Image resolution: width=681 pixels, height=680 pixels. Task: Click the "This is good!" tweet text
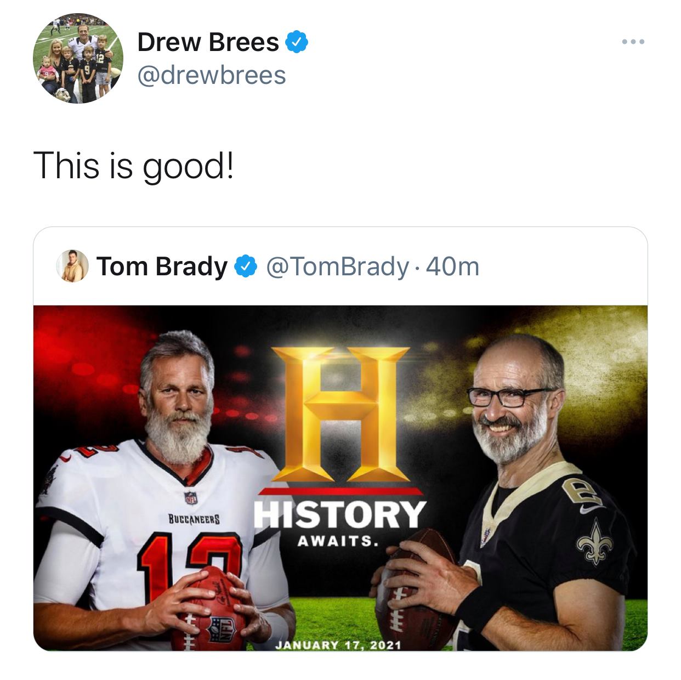tap(134, 166)
